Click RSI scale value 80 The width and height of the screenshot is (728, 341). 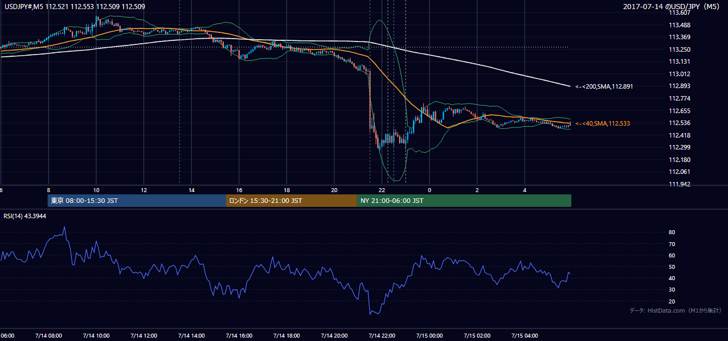pos(672,232)
